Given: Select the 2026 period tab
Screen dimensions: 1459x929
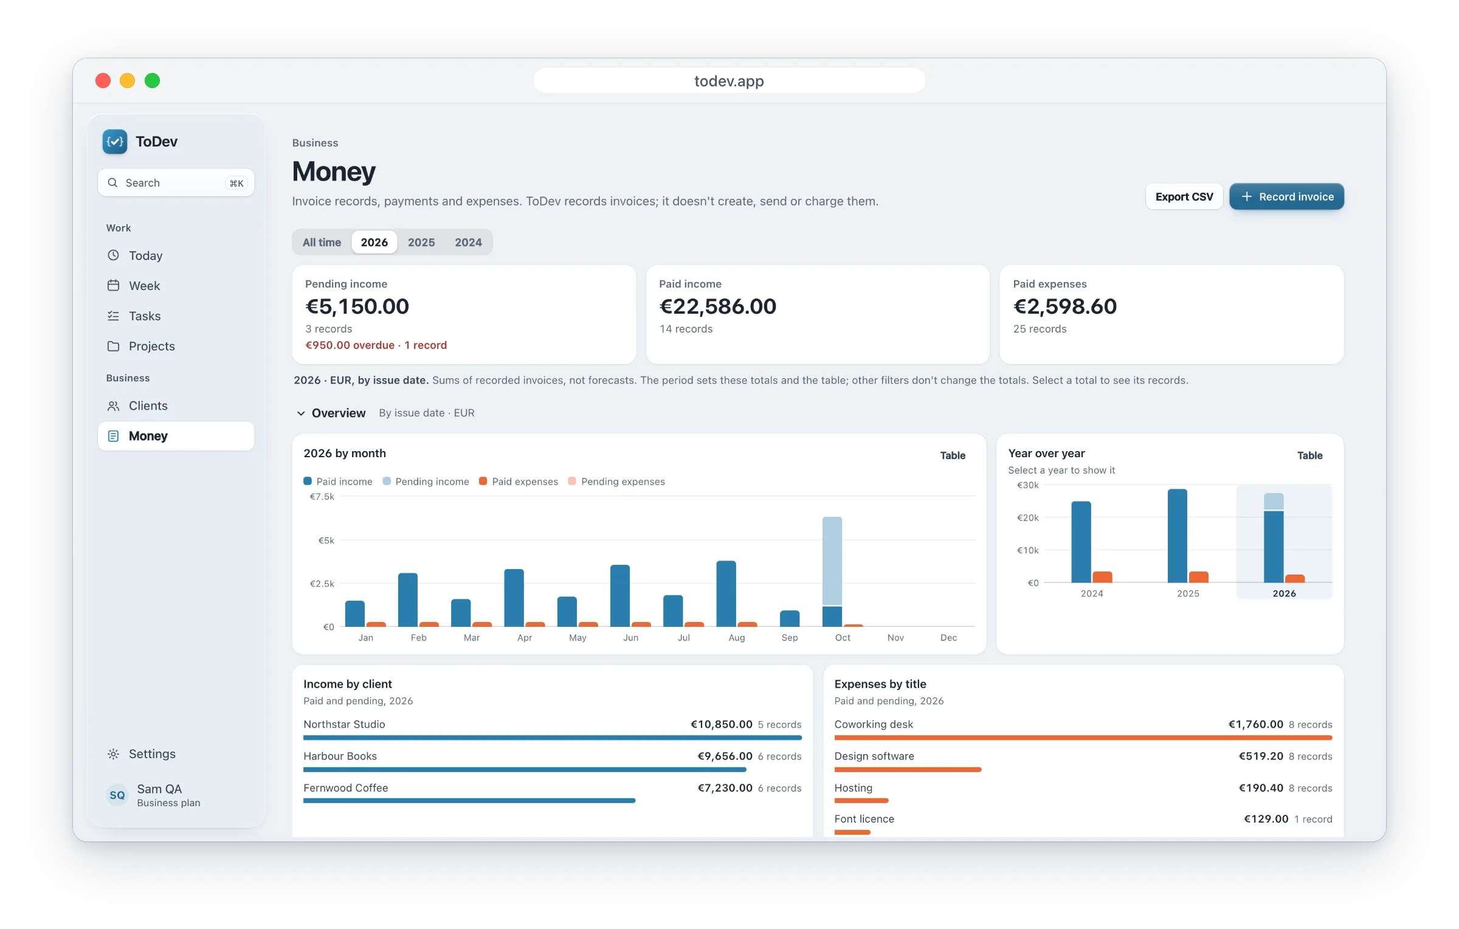Looking at the screenshot, I should point(374,242).
